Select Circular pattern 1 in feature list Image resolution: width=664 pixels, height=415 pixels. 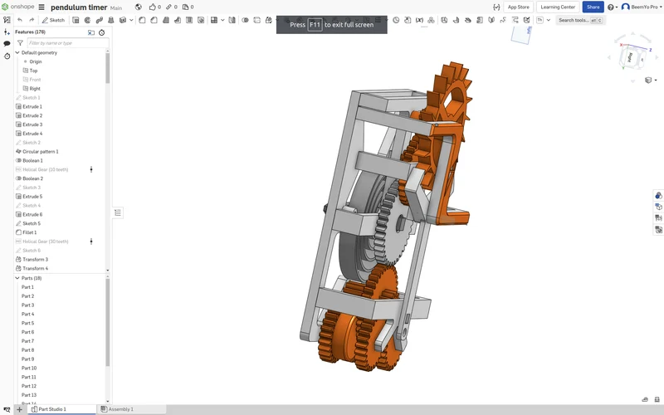(40, 151)
